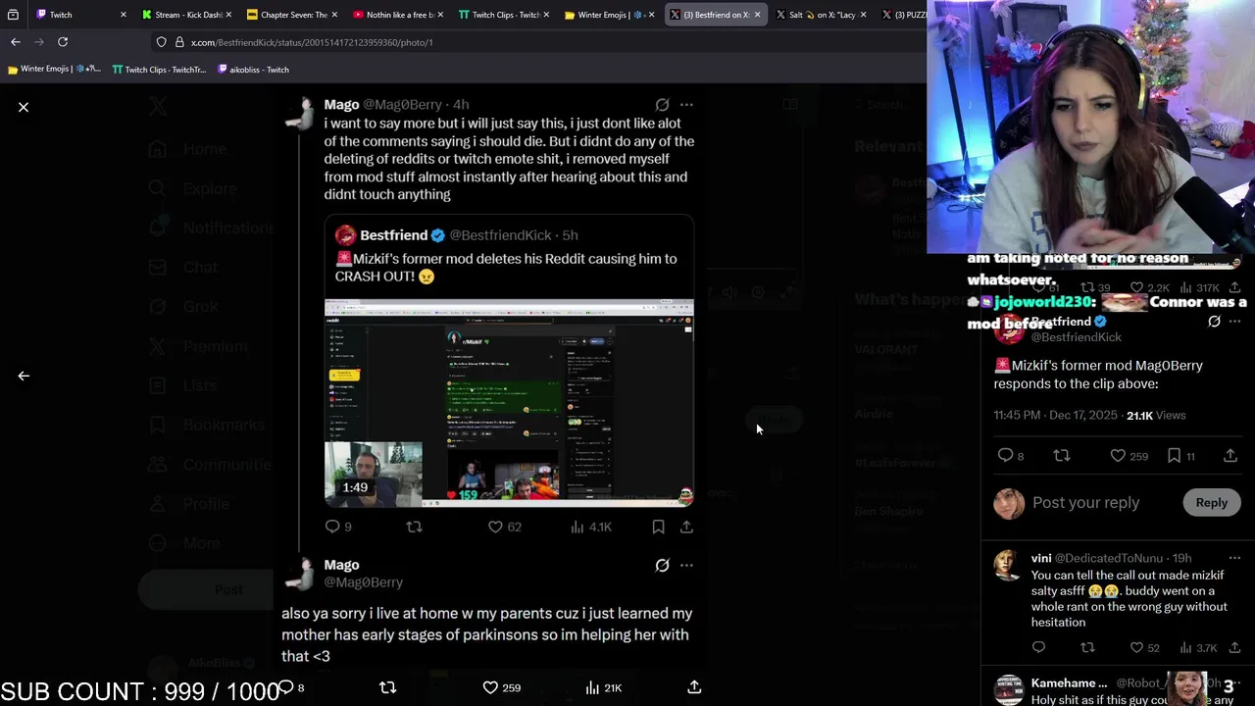Open more options on vini's comment

point(1234,558)
